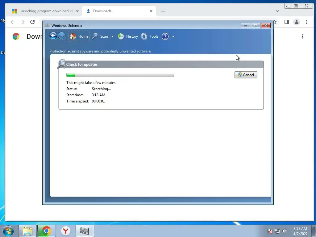The width and height of the screenshot is (316, 237).
Task: Click Windows Defender title bar icon
Action: point(48,25)
